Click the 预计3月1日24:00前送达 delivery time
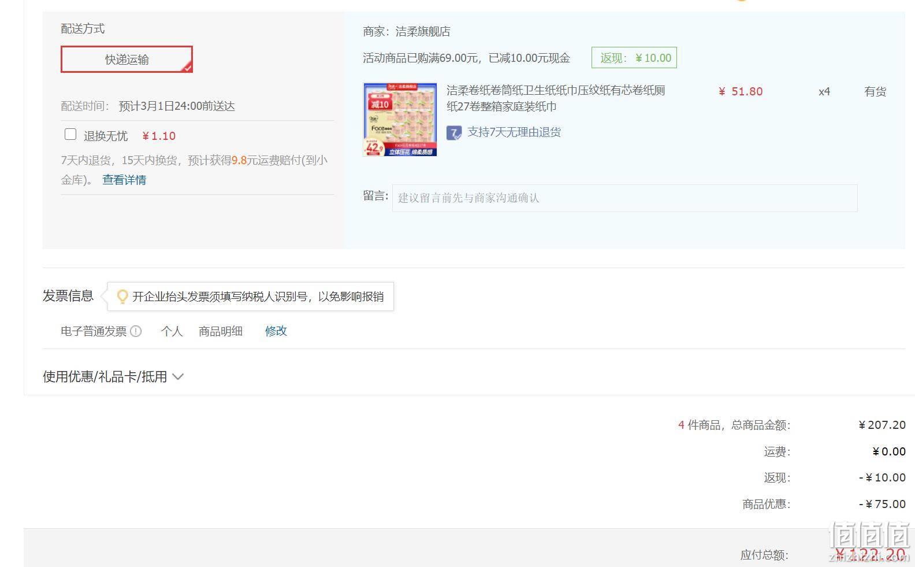Screen dimensions: 915x567 (x=177, y=106)
